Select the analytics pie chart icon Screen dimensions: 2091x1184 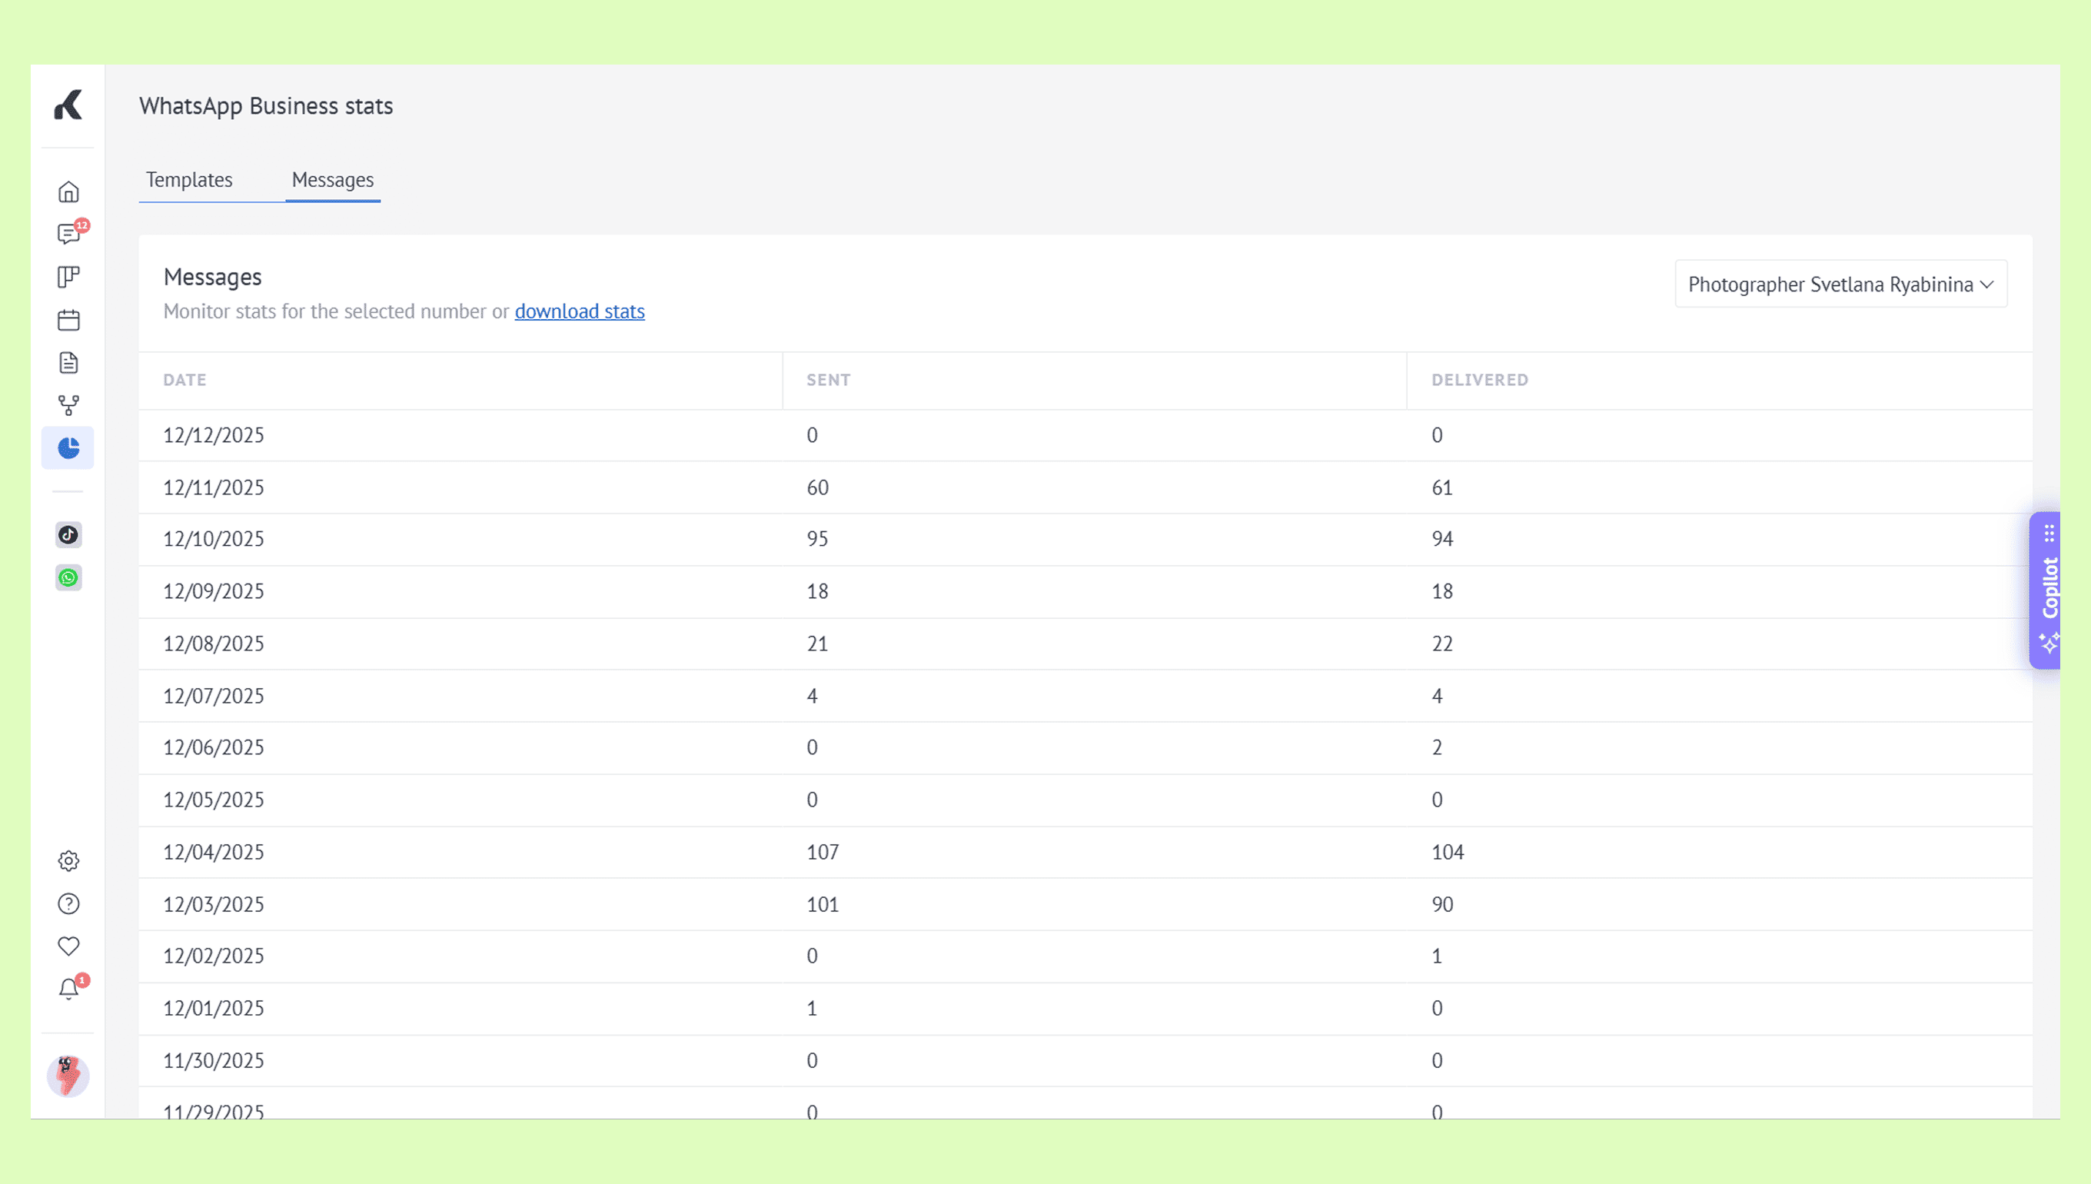[x=68, y=448]
